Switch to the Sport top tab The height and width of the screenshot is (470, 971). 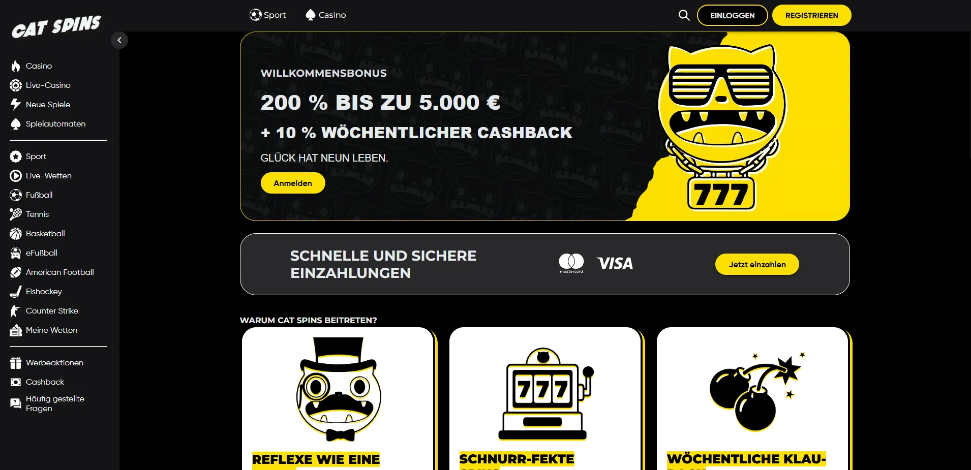(x=267, y=15)
